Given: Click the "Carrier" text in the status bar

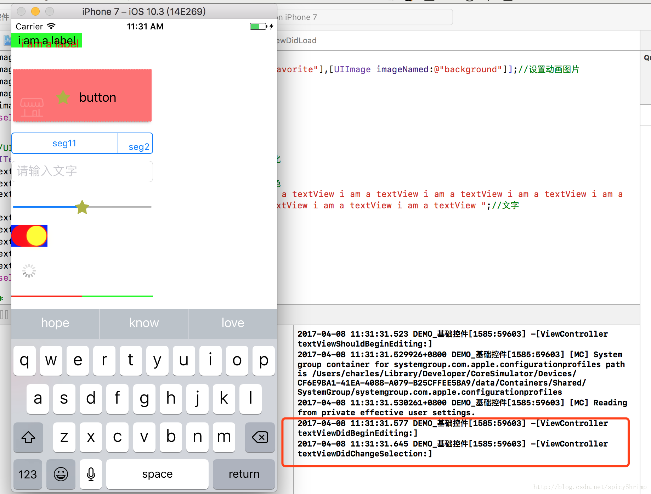Looking at the screenshot, I should pos(29,27).
